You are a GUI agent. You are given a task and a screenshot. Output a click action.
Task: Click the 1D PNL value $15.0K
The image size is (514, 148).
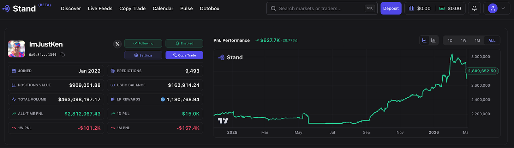(x=191, y=113)
